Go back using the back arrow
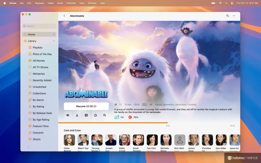261x163 pixels. pyautogui.click(x=64, y=16)
